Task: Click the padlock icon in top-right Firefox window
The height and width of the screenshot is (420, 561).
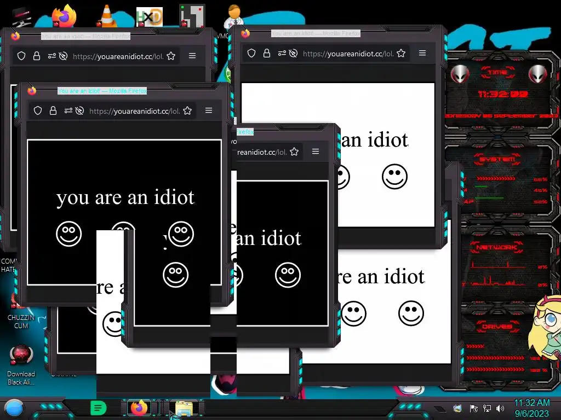Action: [x=267, y=53]
